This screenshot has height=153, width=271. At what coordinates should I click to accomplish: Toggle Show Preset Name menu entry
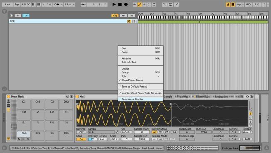pyautogui.click(x=140, y=80)
